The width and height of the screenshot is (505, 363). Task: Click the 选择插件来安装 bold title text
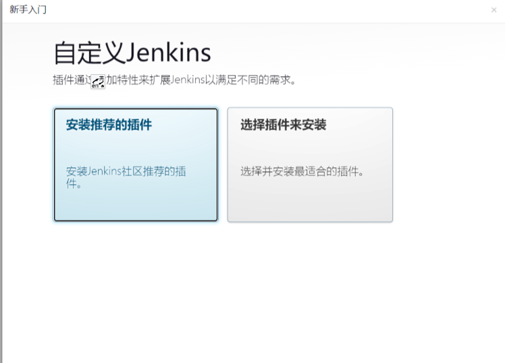284,125
